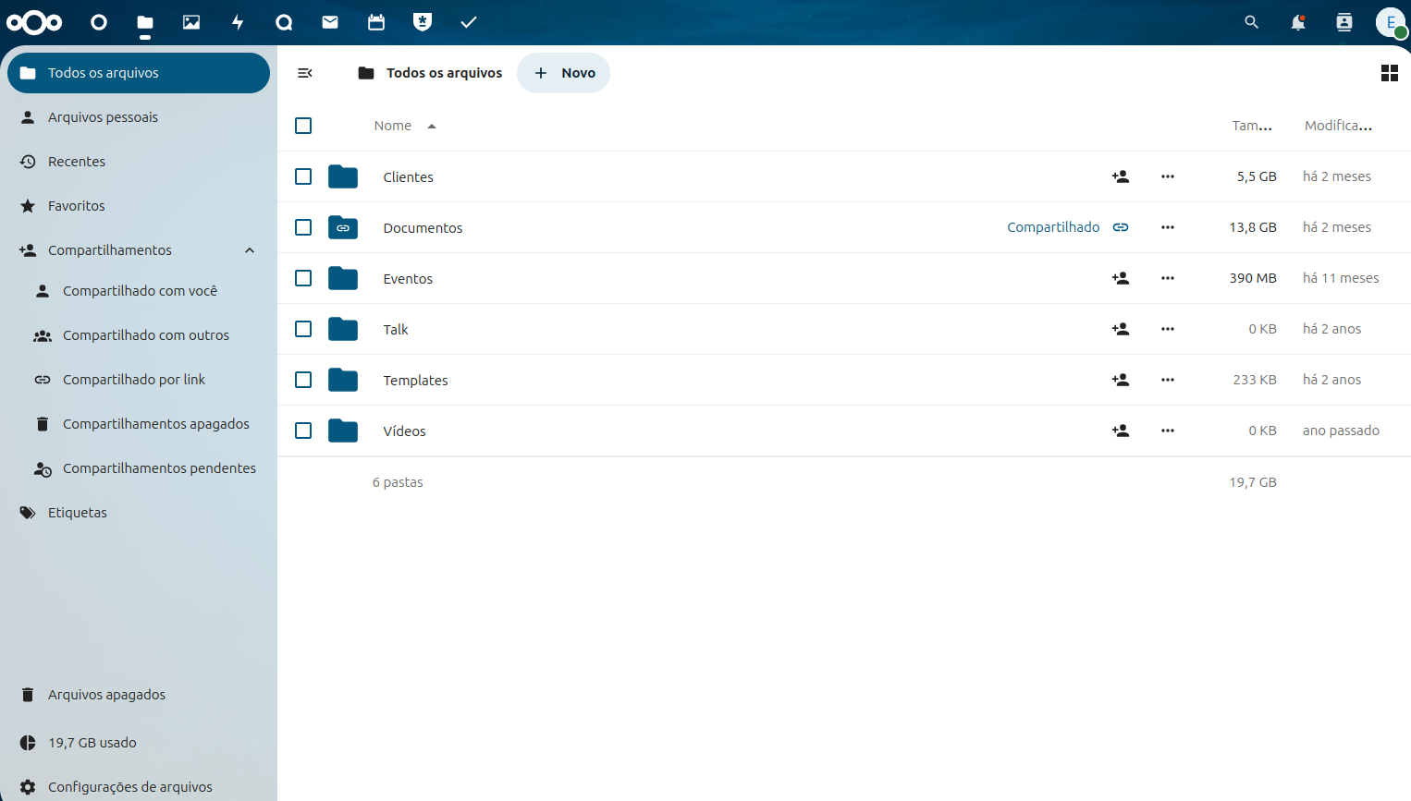Open notifications bell icon
1411x801 pixels.
point(1298,22)
